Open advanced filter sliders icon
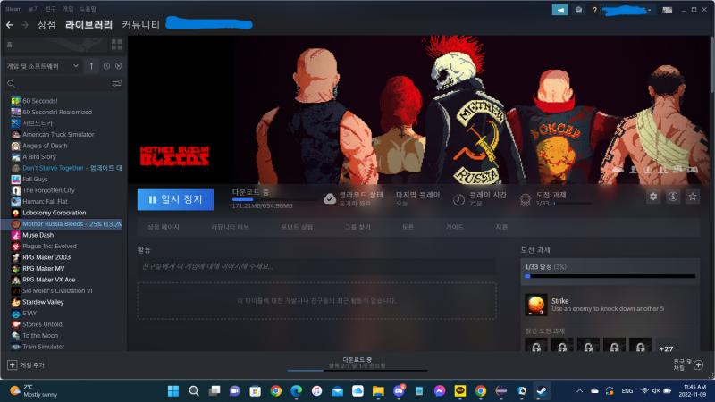715x402 pixels. (117, 83)
